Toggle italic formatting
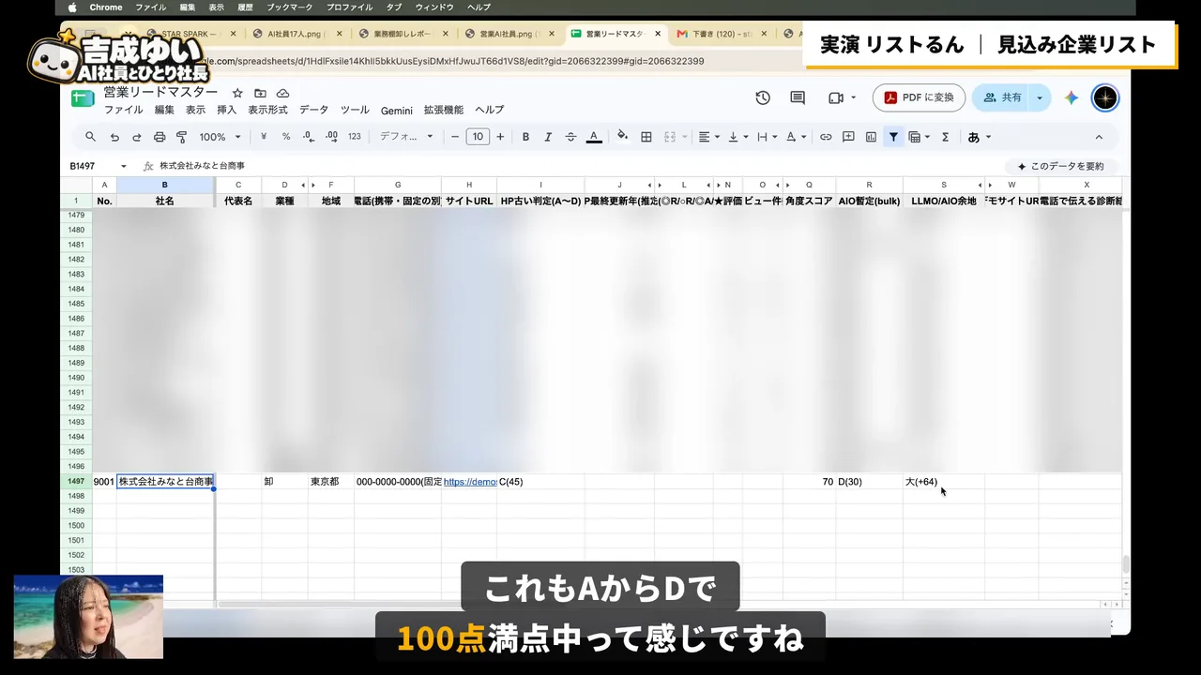 (x=548, y=137)
